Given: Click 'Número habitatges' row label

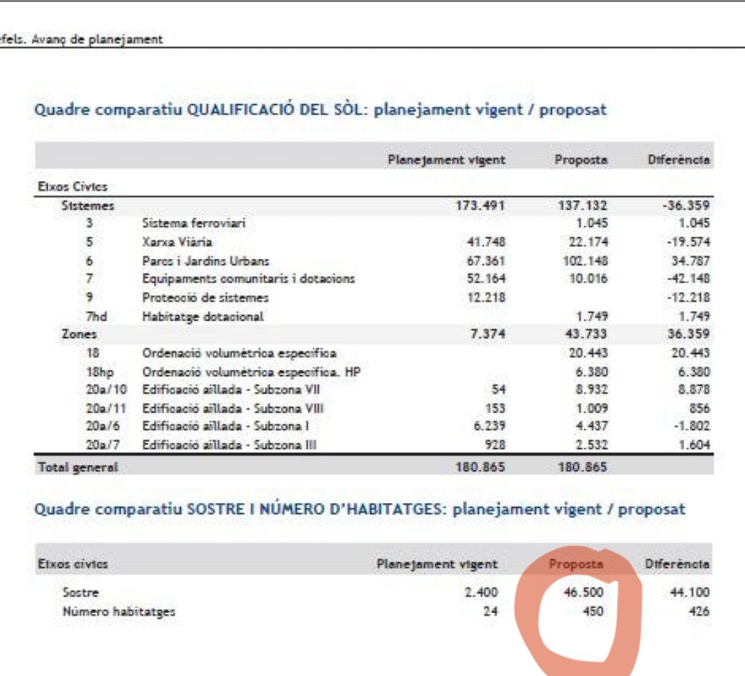Looking at the screenshot, I should tap(119, 612).
